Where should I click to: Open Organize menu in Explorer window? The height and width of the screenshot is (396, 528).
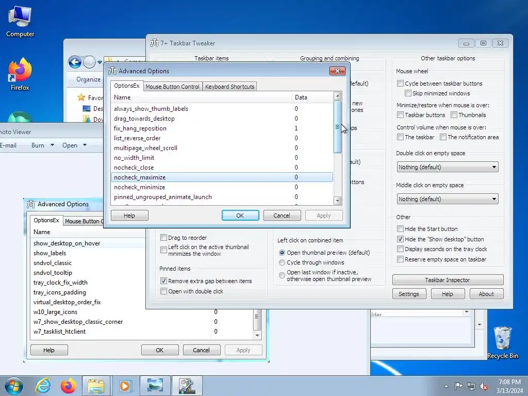(88, 79)
